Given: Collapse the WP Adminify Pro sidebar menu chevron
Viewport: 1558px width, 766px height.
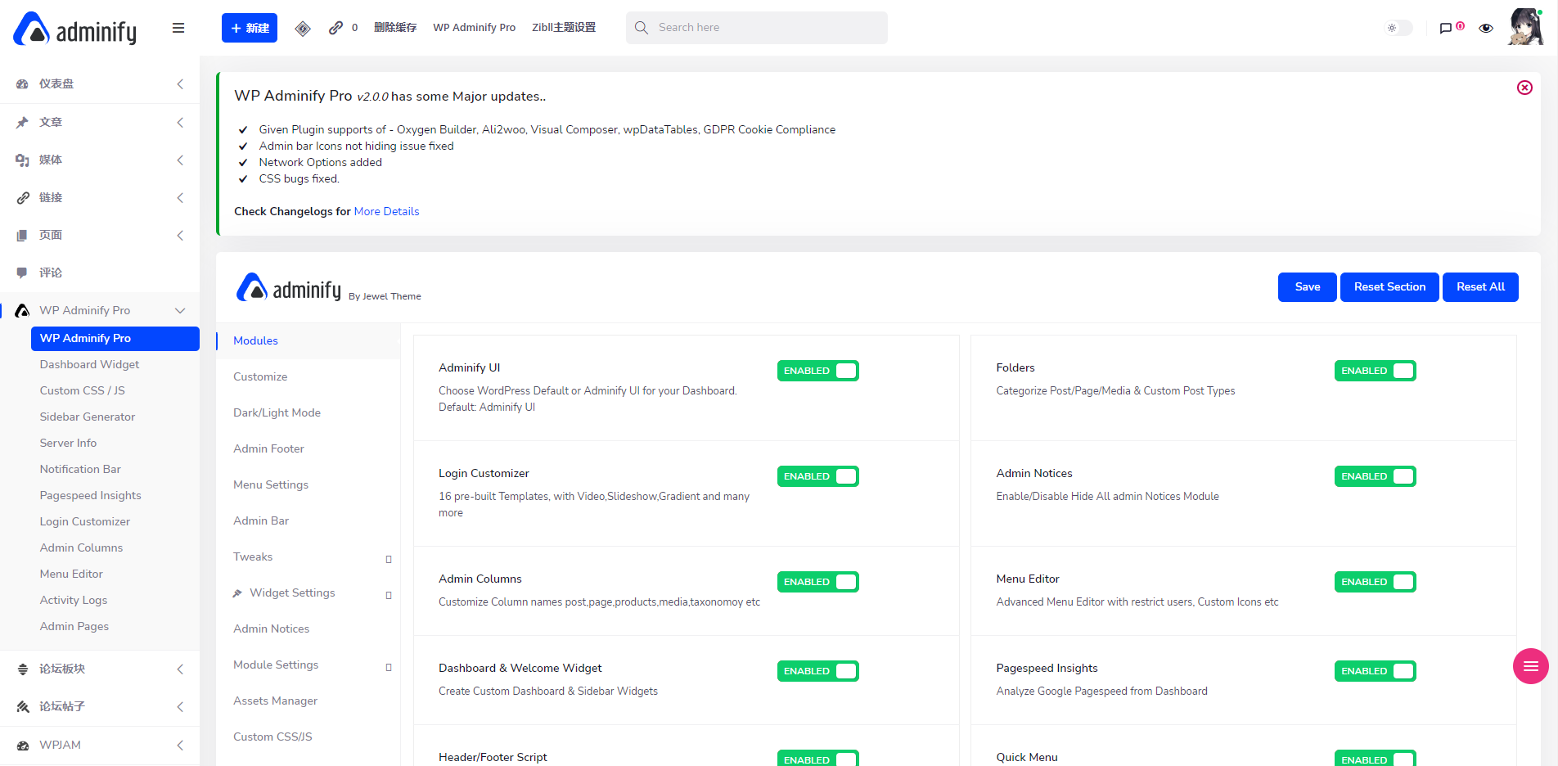Looking at the screenshot, I should pyautogui.click(x=180, y=310).
